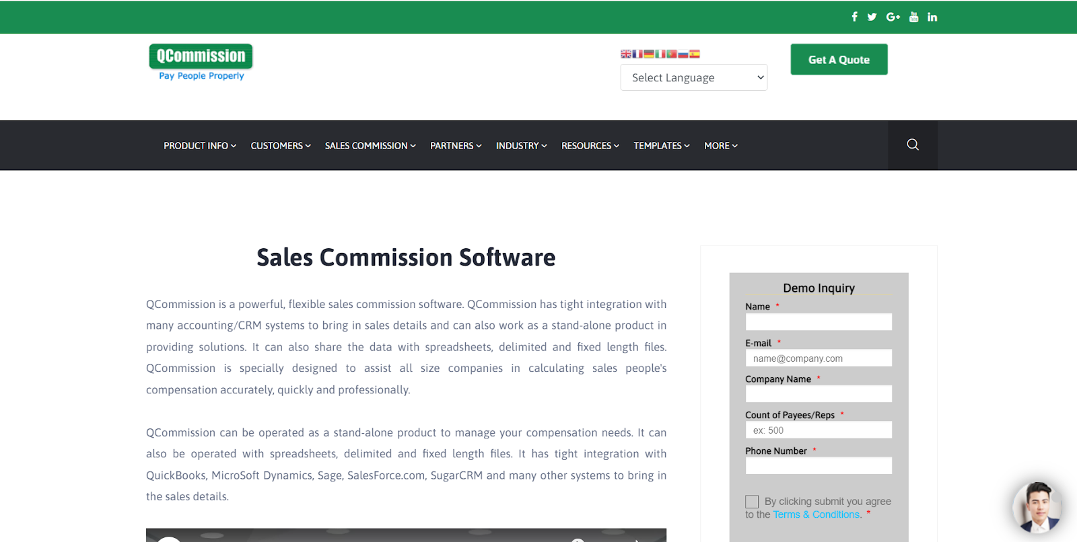Expand the TEMPLATES menu
The width and height of the screenshot is (1077, 542).
662,145
